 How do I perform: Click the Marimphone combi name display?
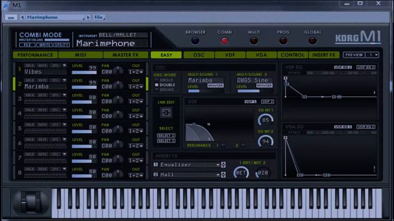(x=112, y=44)
